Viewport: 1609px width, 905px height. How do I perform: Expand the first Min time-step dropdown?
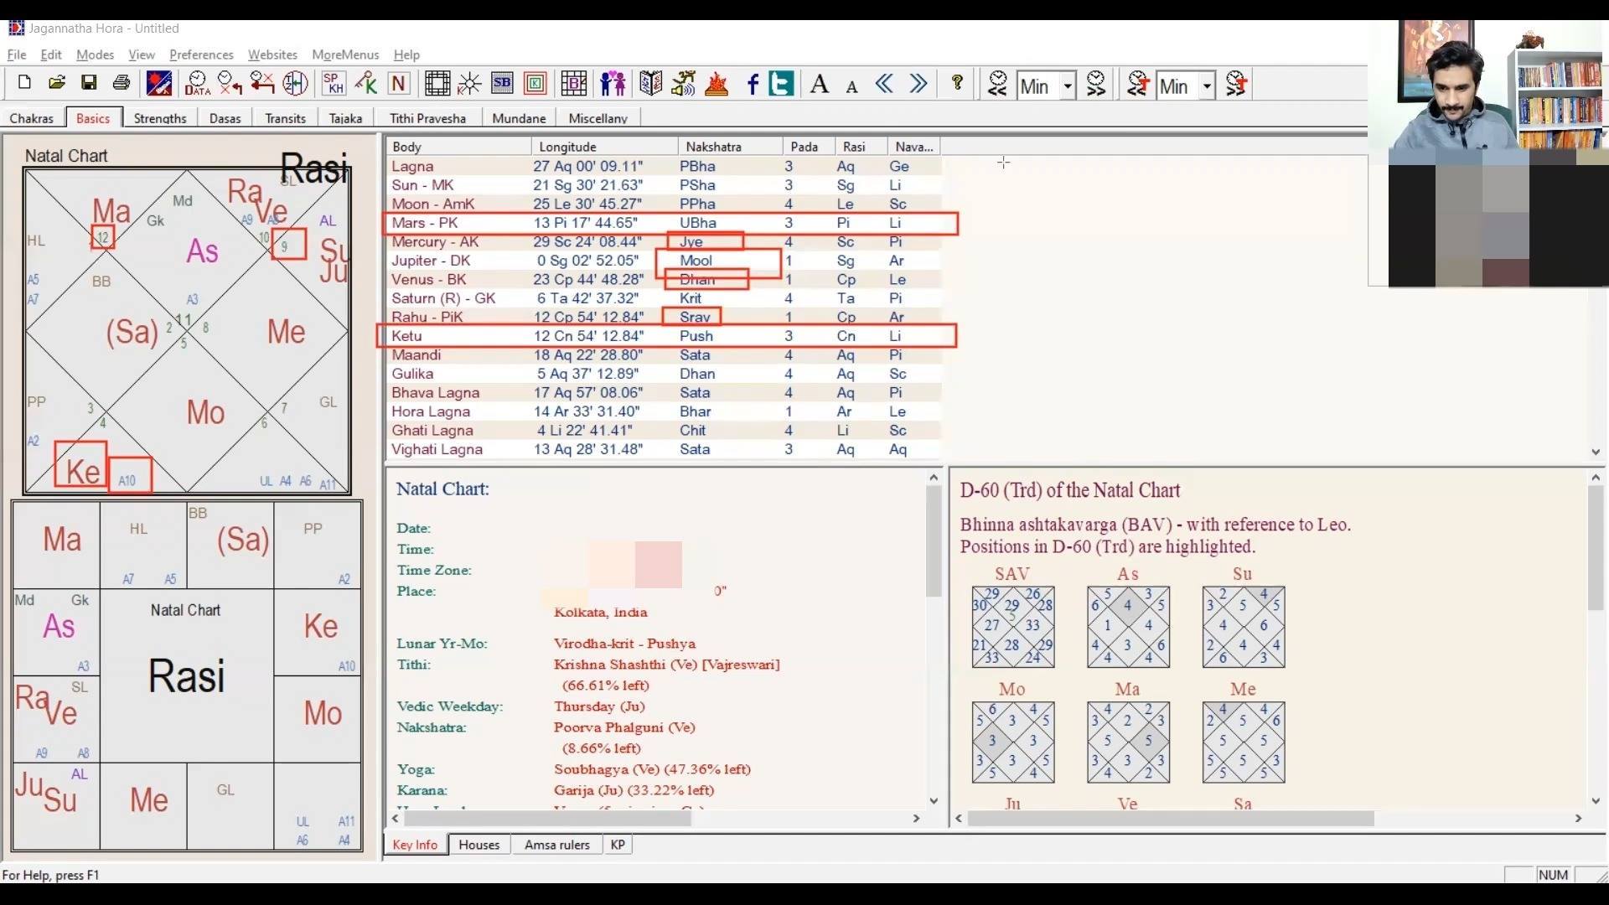(1068, 85)
